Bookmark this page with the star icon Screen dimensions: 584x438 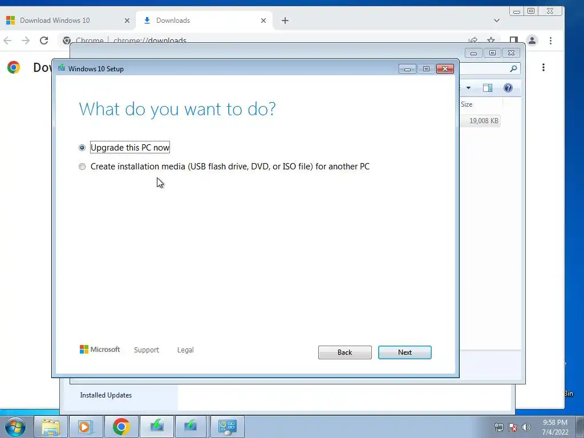[x=491, y=40]
